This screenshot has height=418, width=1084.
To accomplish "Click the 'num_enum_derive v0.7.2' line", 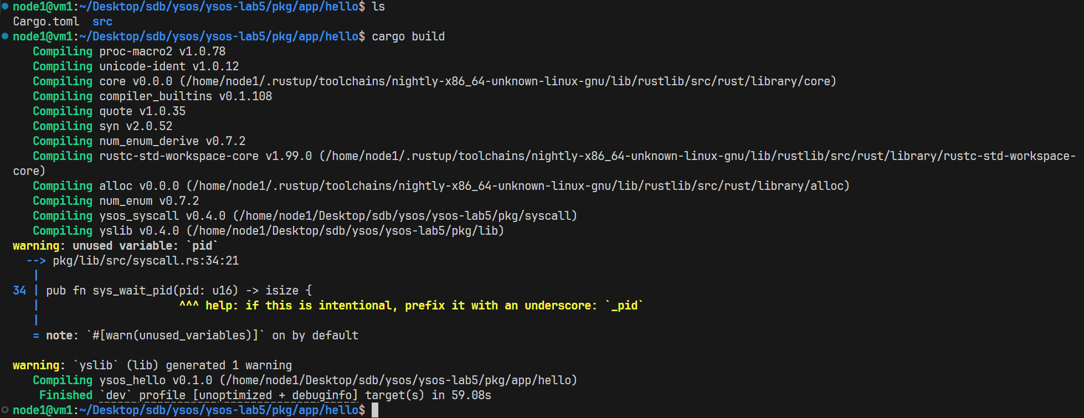I will 139,141.
